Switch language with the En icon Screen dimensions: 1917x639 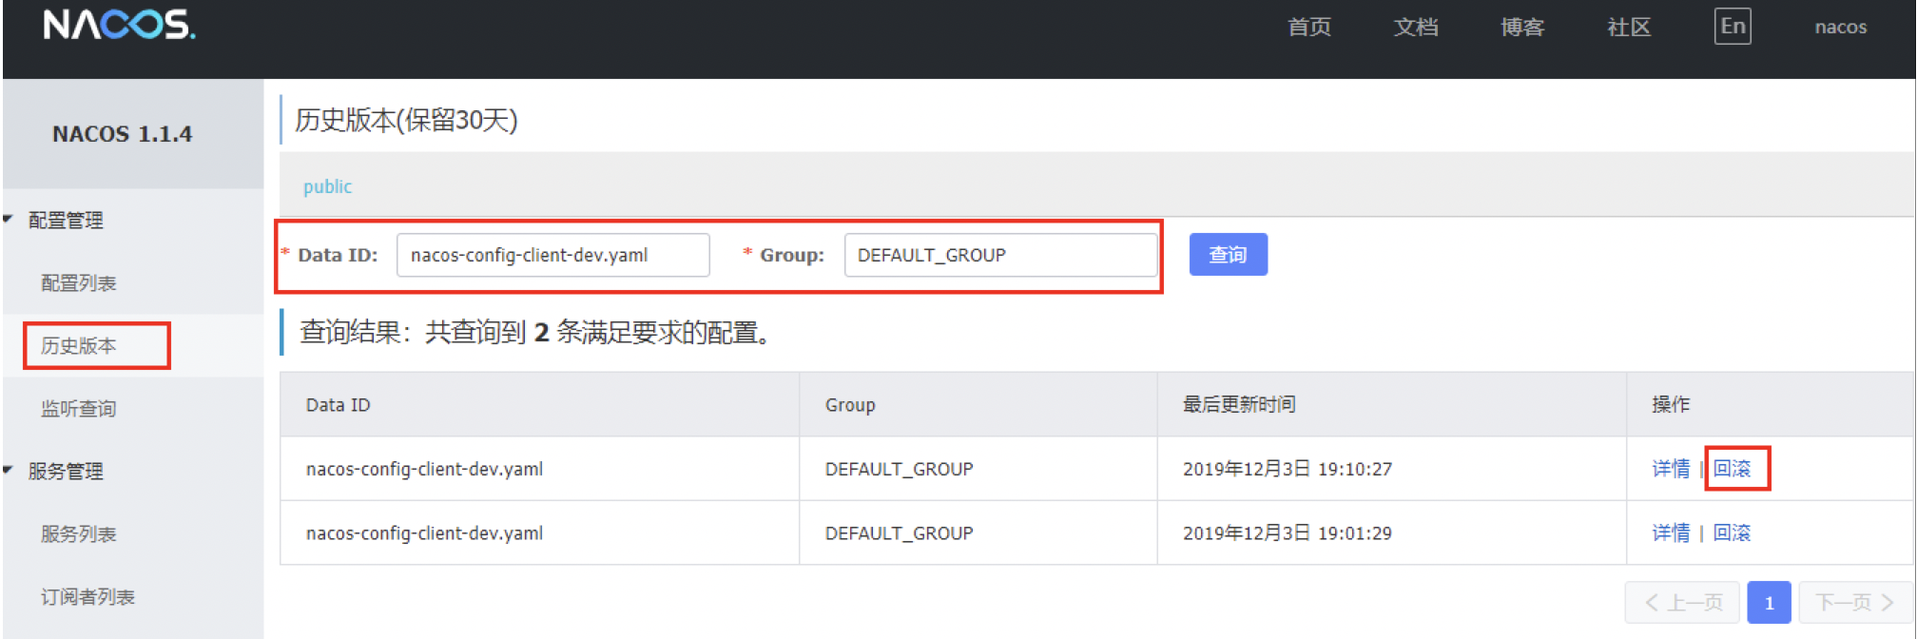[1732, 27]
